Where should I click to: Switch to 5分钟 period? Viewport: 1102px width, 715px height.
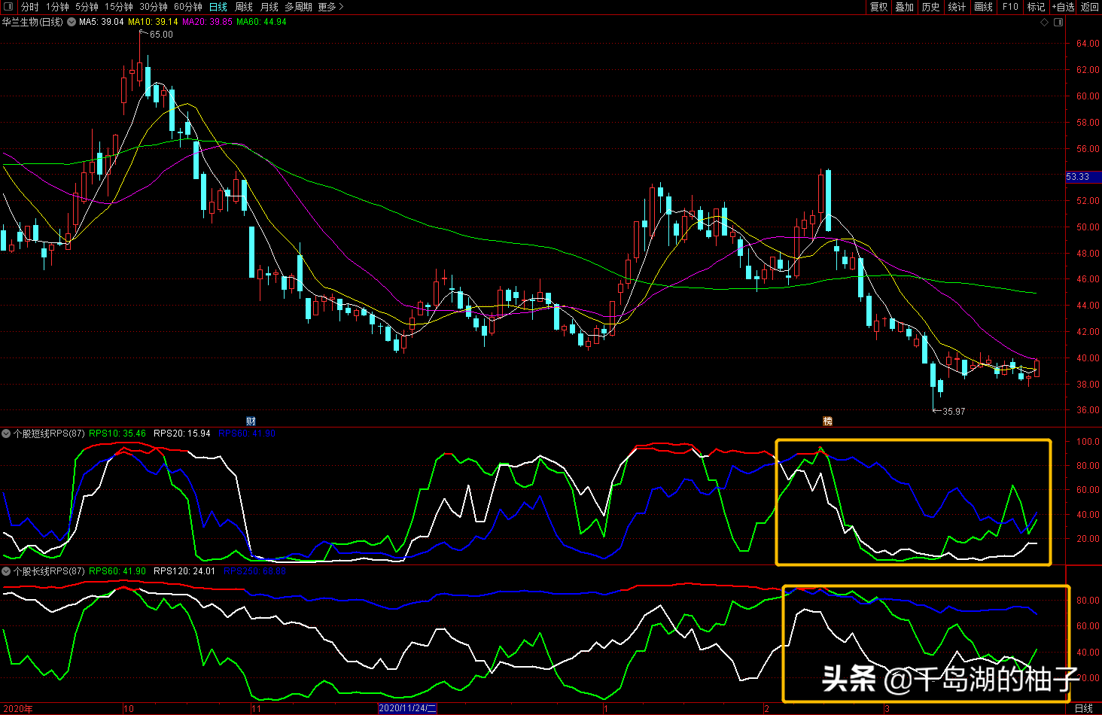[87, 7]
